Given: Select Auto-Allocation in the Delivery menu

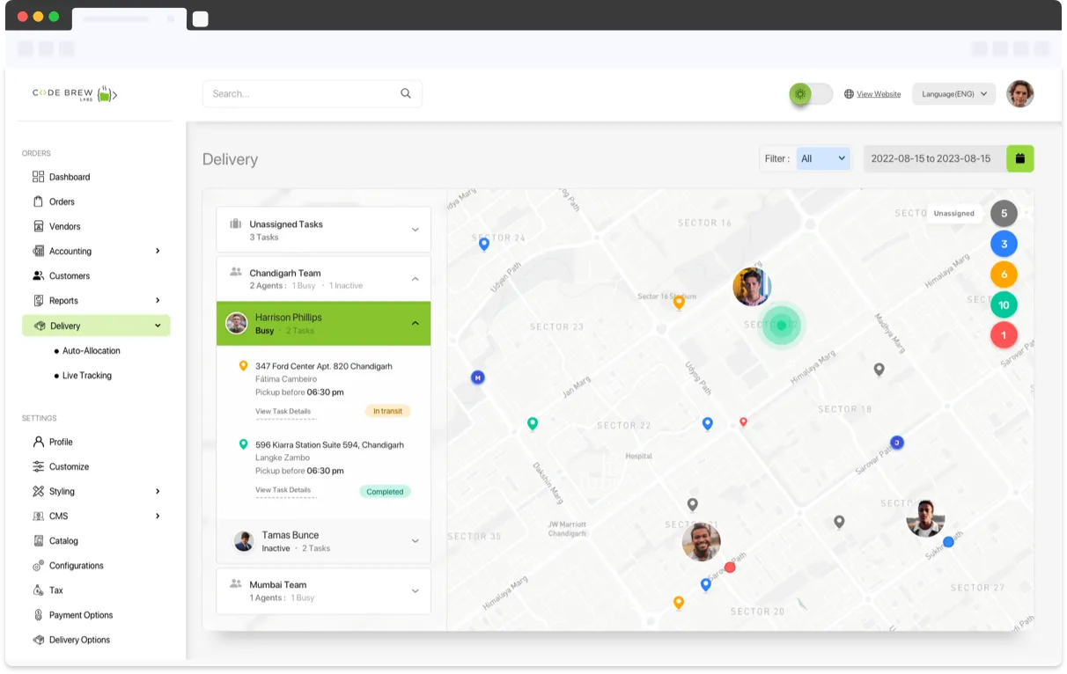Looking at the screenshot, I should 91,351.
